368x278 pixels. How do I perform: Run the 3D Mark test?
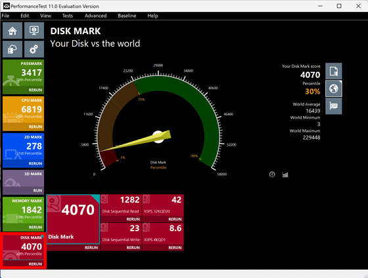point(37,190)
